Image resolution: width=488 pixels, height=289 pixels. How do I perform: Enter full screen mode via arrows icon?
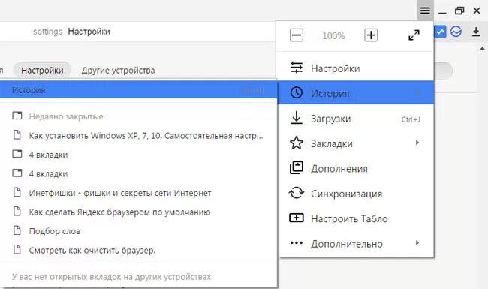pyautogui.click(x=414, y=35)
